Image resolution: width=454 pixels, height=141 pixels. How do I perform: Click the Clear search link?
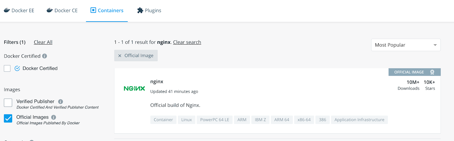point(187,42)
